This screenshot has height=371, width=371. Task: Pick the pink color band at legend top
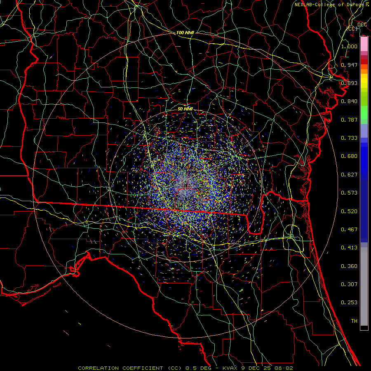coord(364,44)
